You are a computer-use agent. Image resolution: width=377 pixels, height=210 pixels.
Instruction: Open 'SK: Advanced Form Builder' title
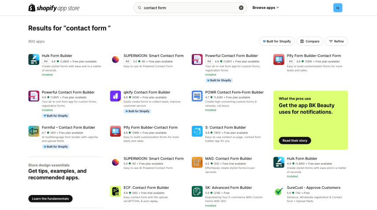point(229,187)
